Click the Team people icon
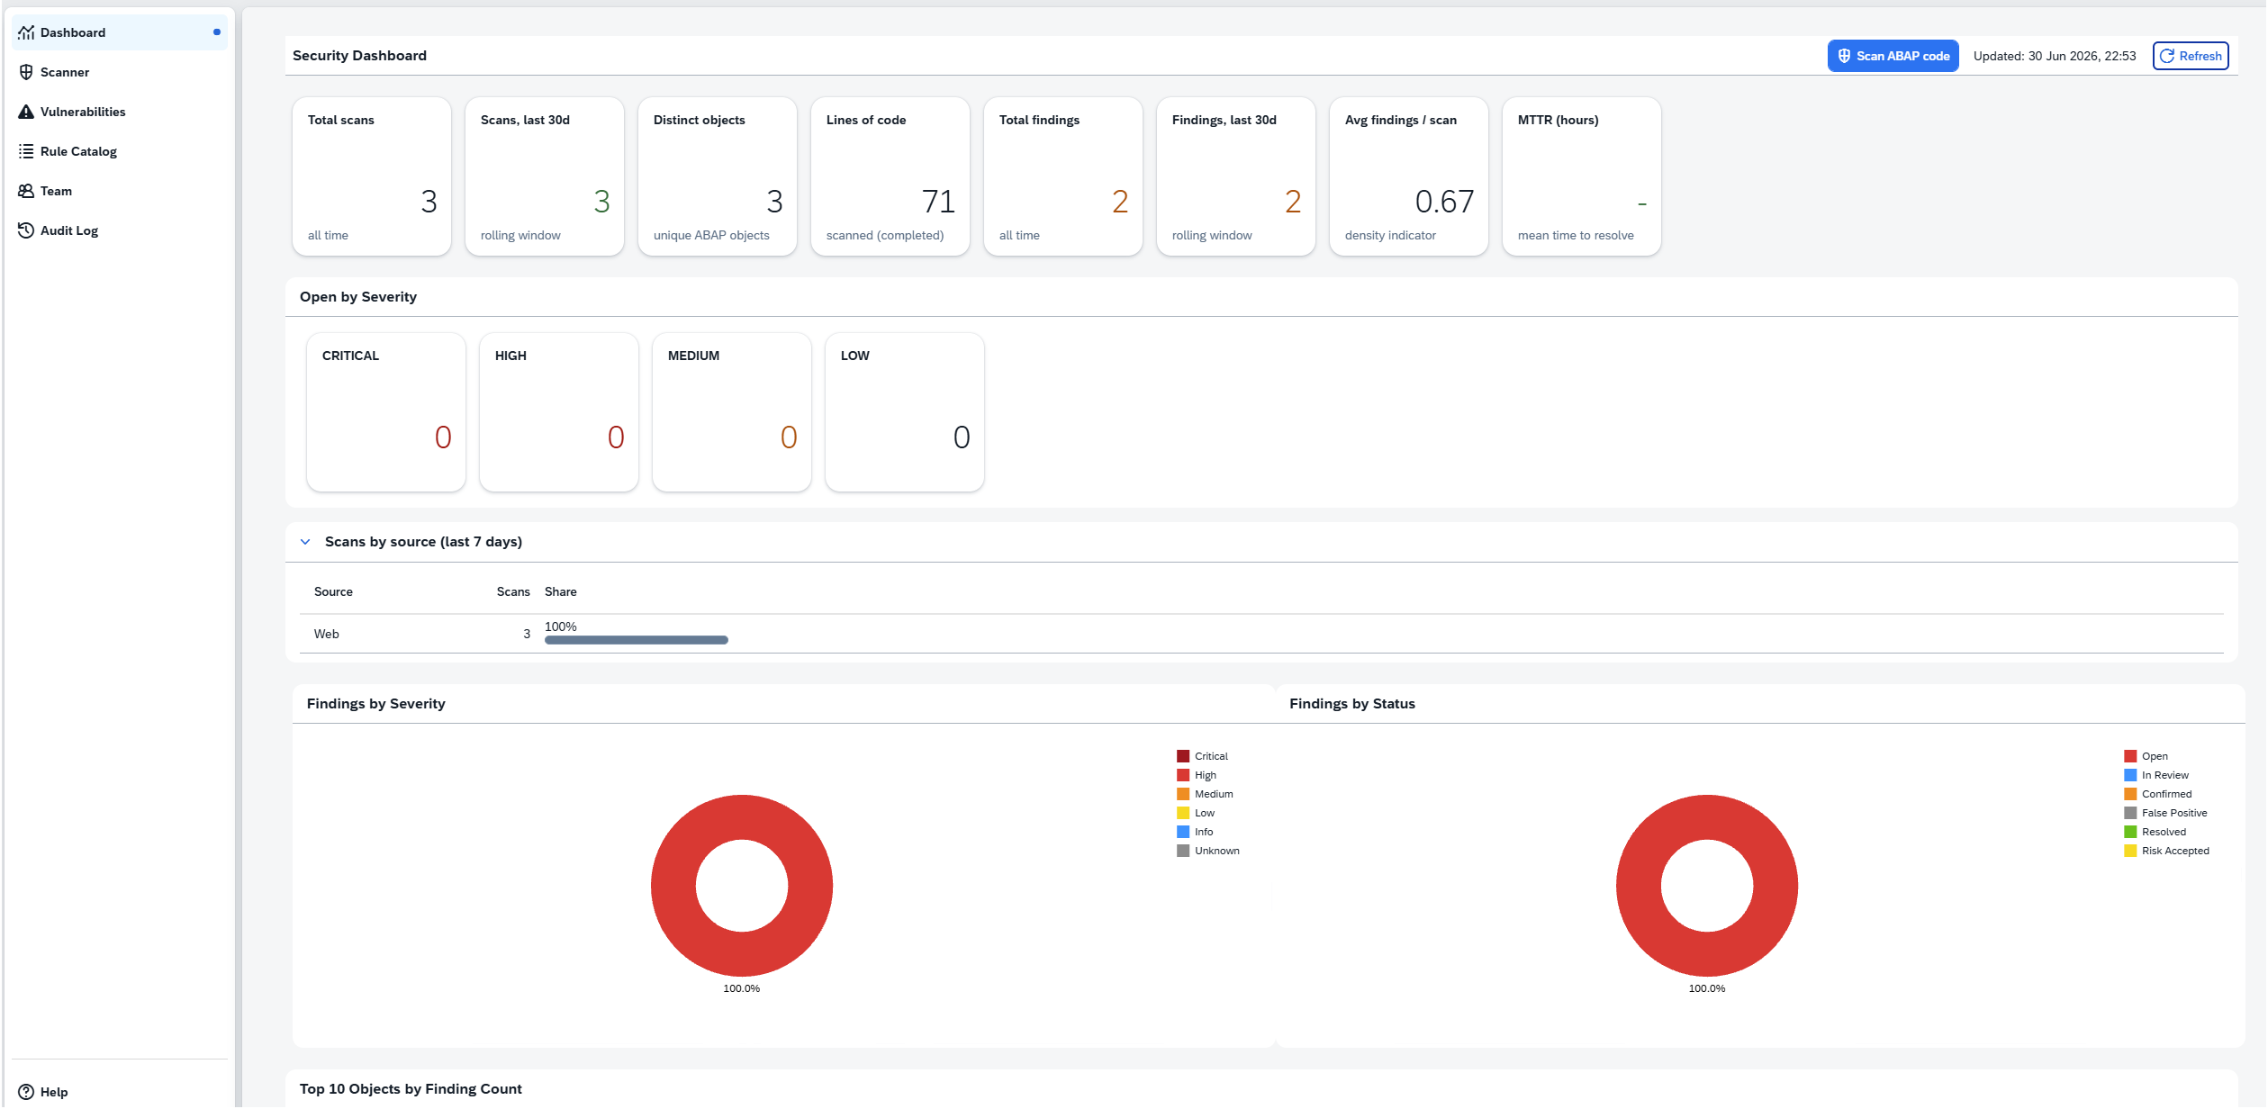2268x1109 pixels. click(x=26, y=191)
